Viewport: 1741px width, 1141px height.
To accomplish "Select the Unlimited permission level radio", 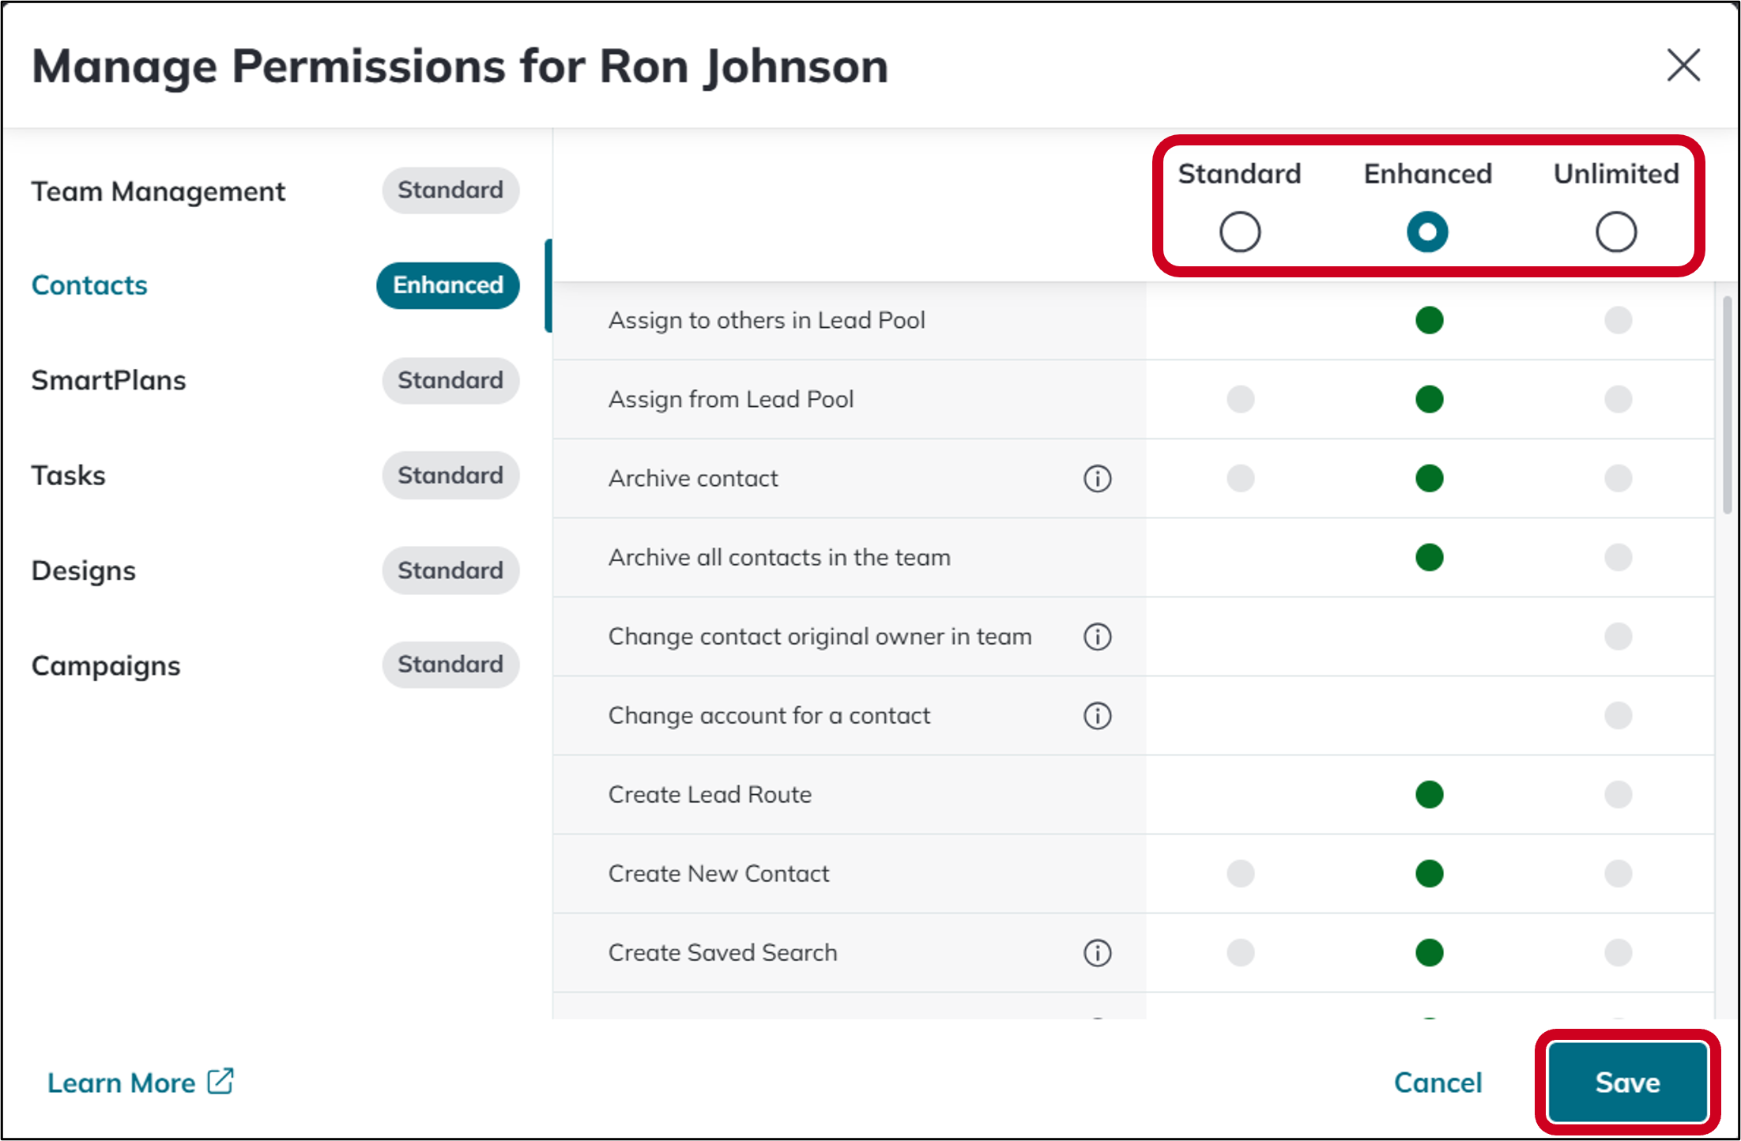I will [x=1615, y=232].
